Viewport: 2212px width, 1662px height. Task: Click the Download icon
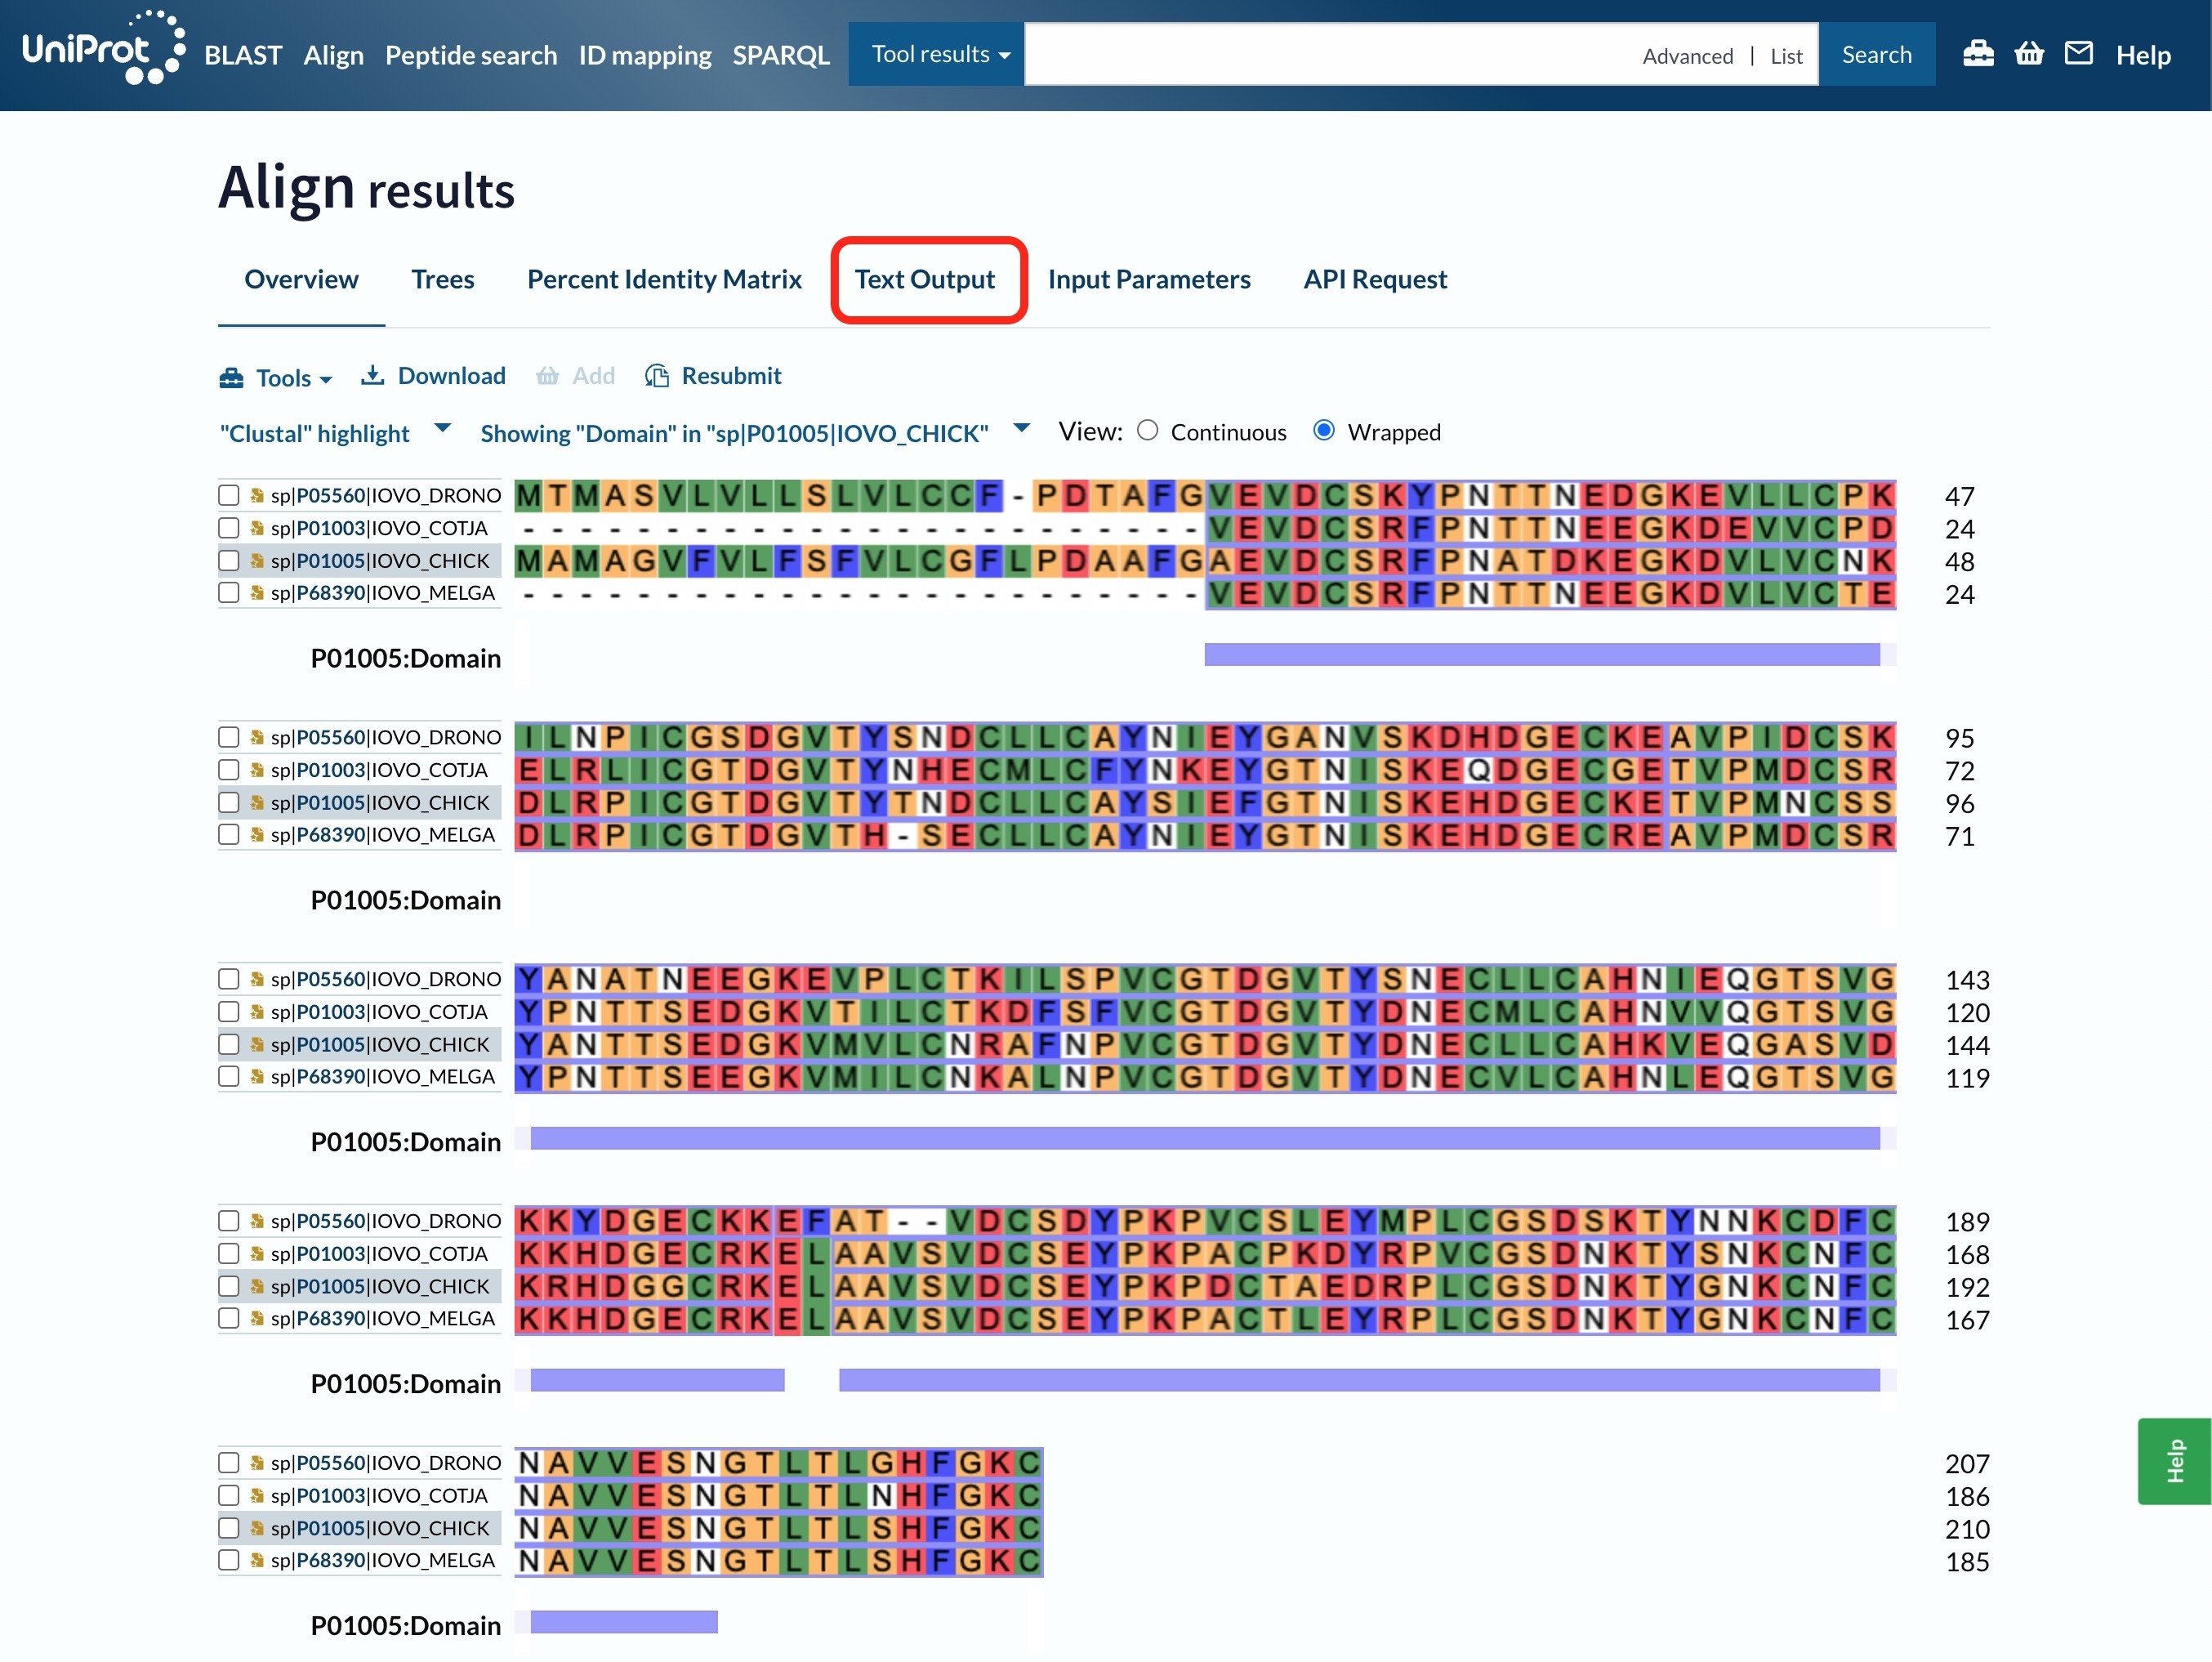372,375
